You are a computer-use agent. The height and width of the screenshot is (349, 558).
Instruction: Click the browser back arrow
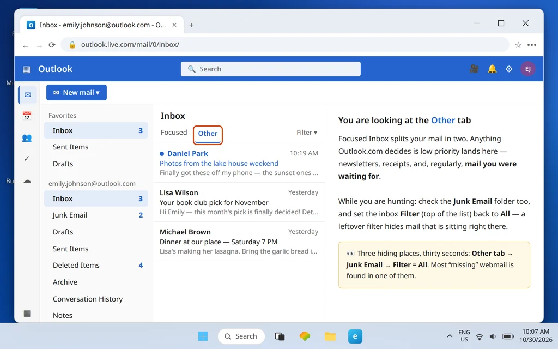[x=26, y=46]
